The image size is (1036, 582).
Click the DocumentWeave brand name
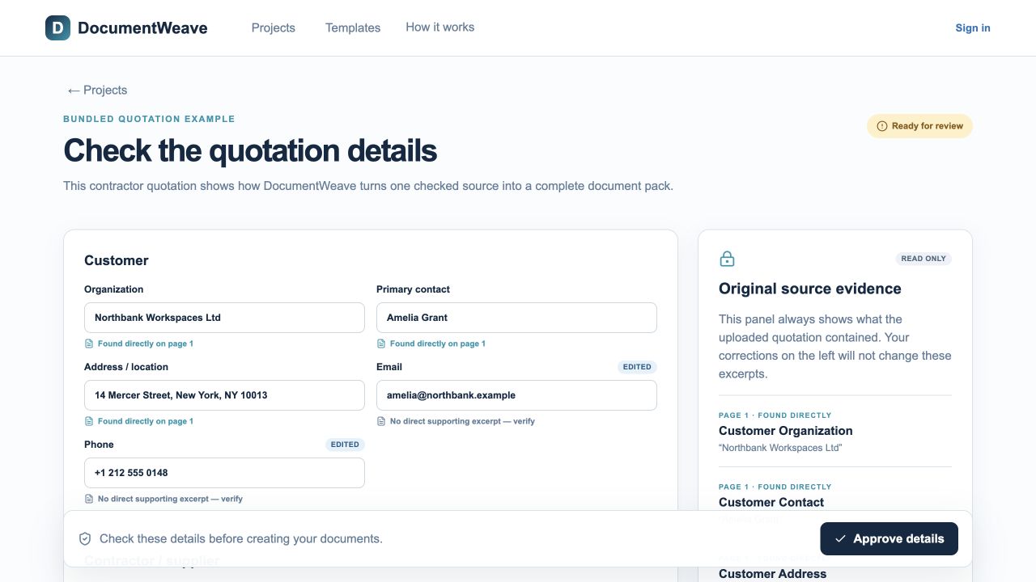(x=142, y=28)
